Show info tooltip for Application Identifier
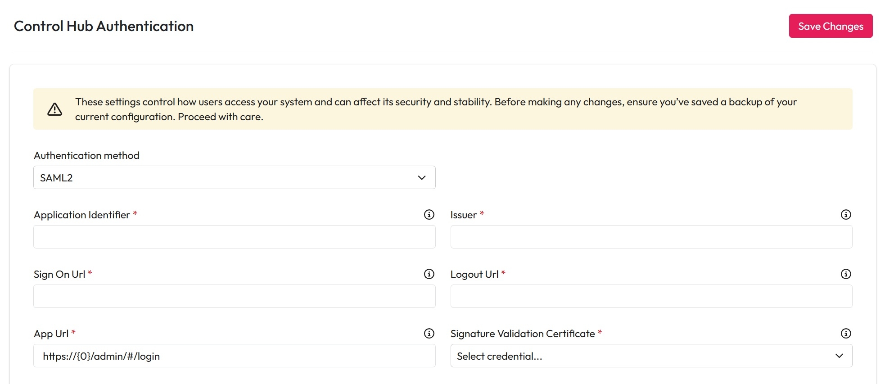The image size is (885, 384). point(429,215)
